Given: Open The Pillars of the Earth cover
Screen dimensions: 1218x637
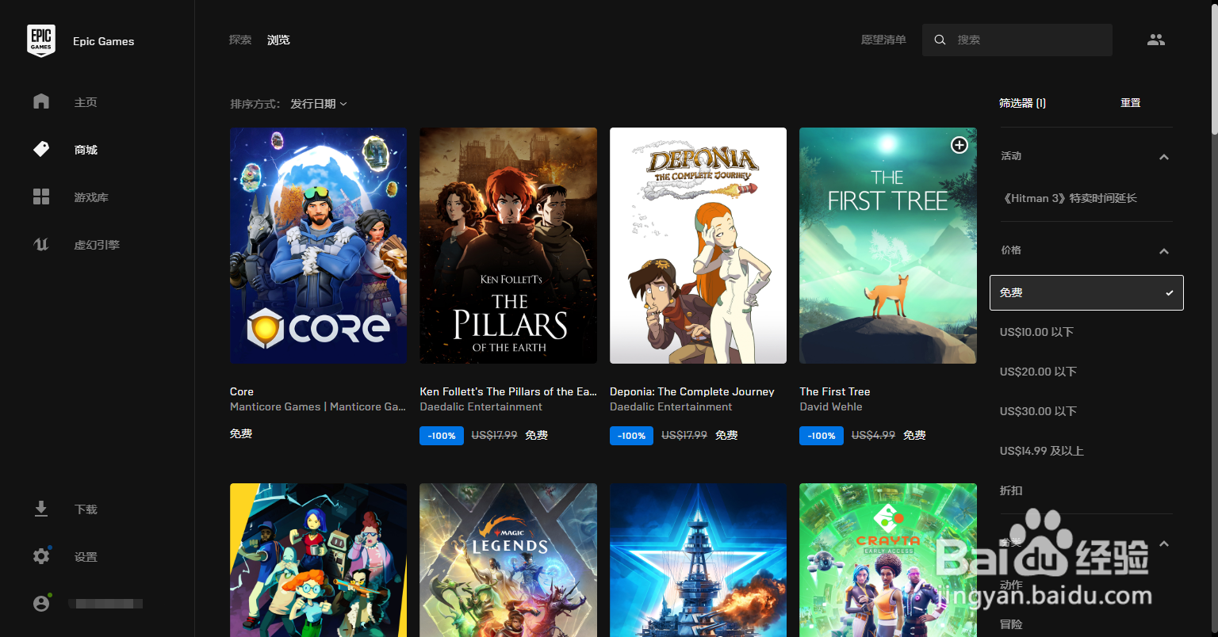Looking at the screenshot, I should click(x=508, y=246).
